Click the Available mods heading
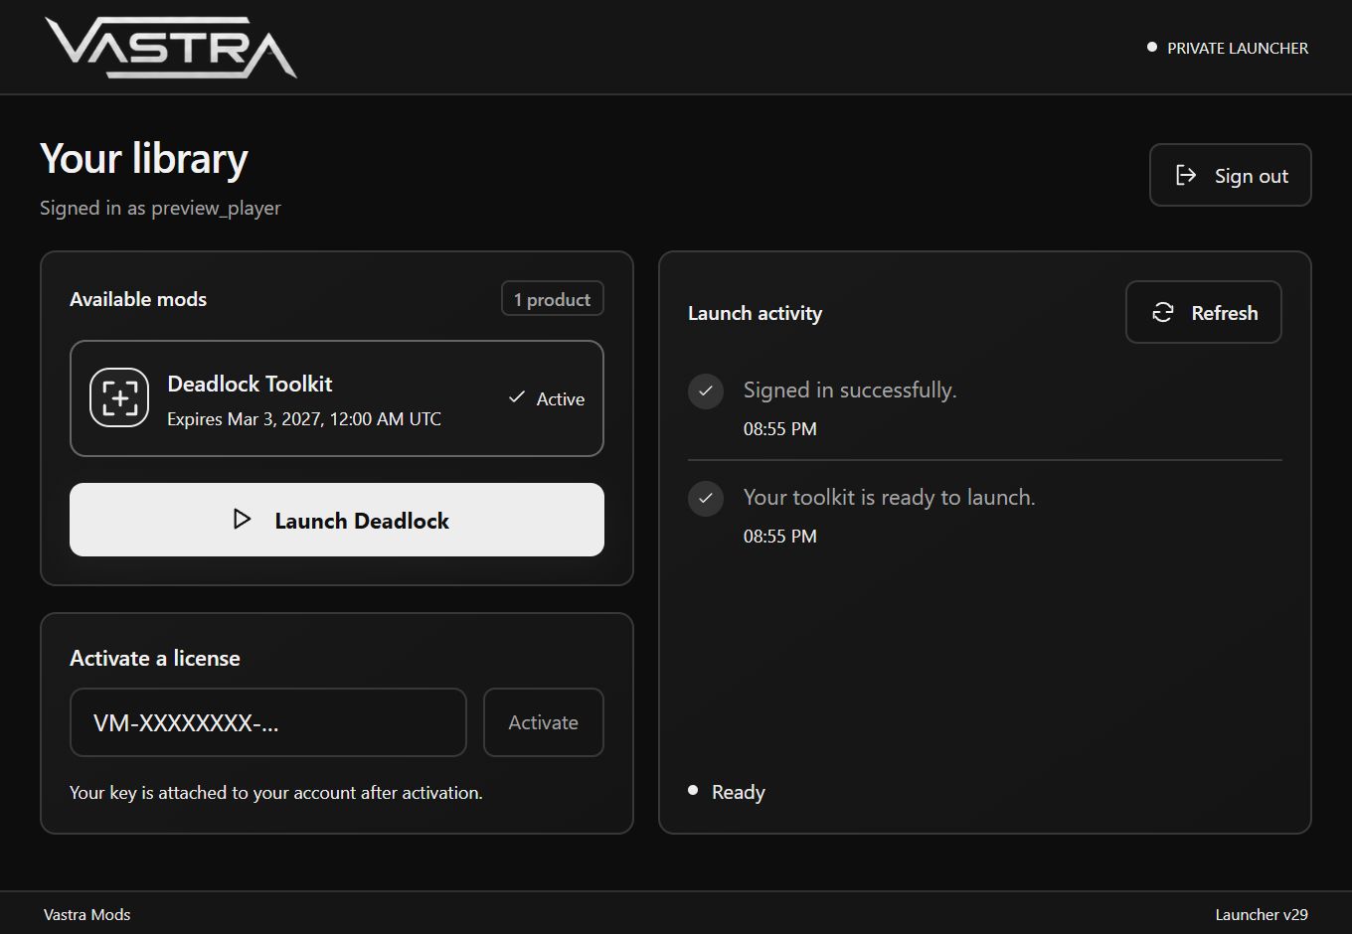The width and height of the screenshot is (1352, 934). click(138, 299)
